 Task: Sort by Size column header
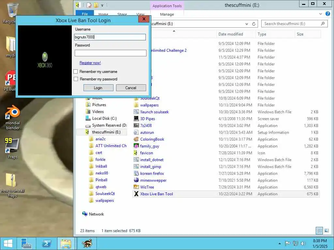click(307, 34)
